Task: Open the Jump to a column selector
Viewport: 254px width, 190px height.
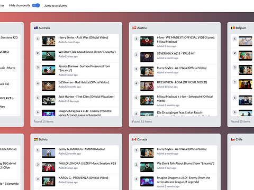Action: (56, 6)
